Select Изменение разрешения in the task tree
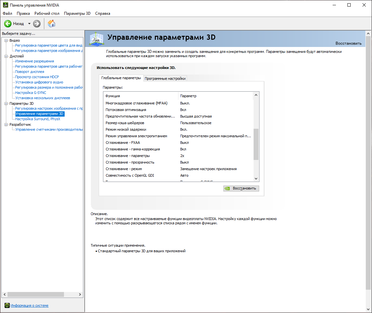The height and width of the screenshot is (313, 372). (x=34, y=61)
